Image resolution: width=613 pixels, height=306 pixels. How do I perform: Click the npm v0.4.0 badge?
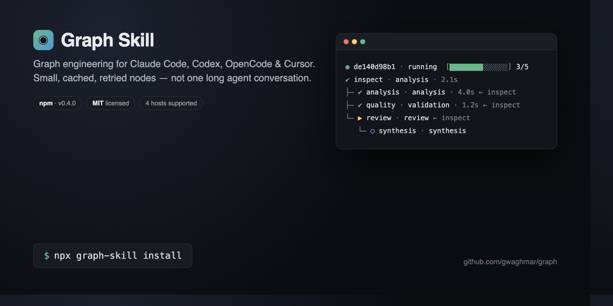[x=57, y=103]
